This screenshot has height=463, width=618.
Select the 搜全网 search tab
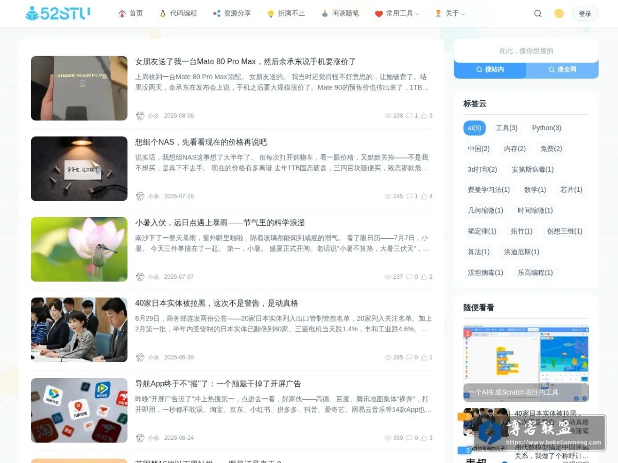(x=562, y=69)
